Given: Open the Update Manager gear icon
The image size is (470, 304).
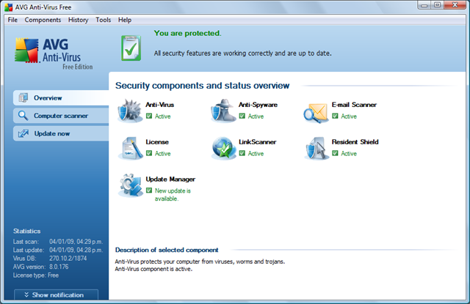Looking at the screenshot, I should [131, 185].
